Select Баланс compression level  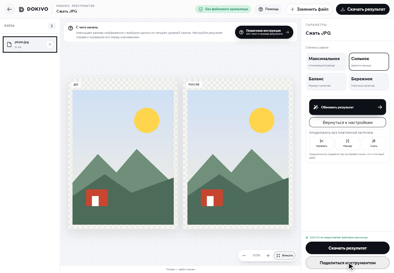(x=326, y=82)
